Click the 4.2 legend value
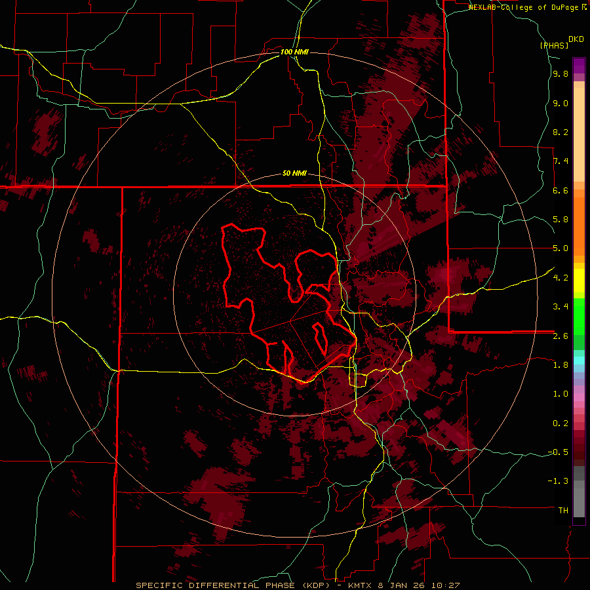The width and height of the screenshot is (590, 590). point(560,278)
